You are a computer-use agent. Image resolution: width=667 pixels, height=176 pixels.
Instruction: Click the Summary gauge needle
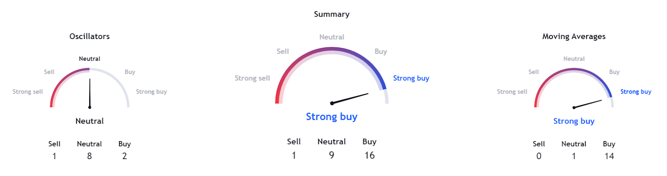click(350, 98)
